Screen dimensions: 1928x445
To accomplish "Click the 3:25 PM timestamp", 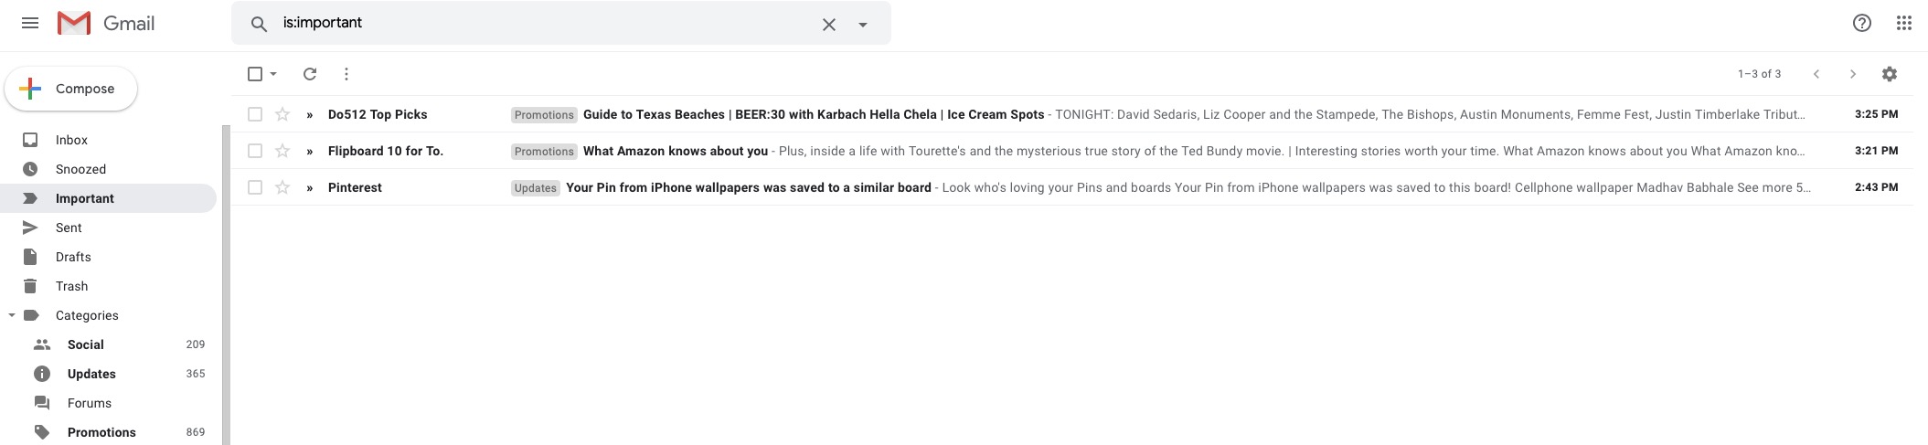I will pos(1876,114).
